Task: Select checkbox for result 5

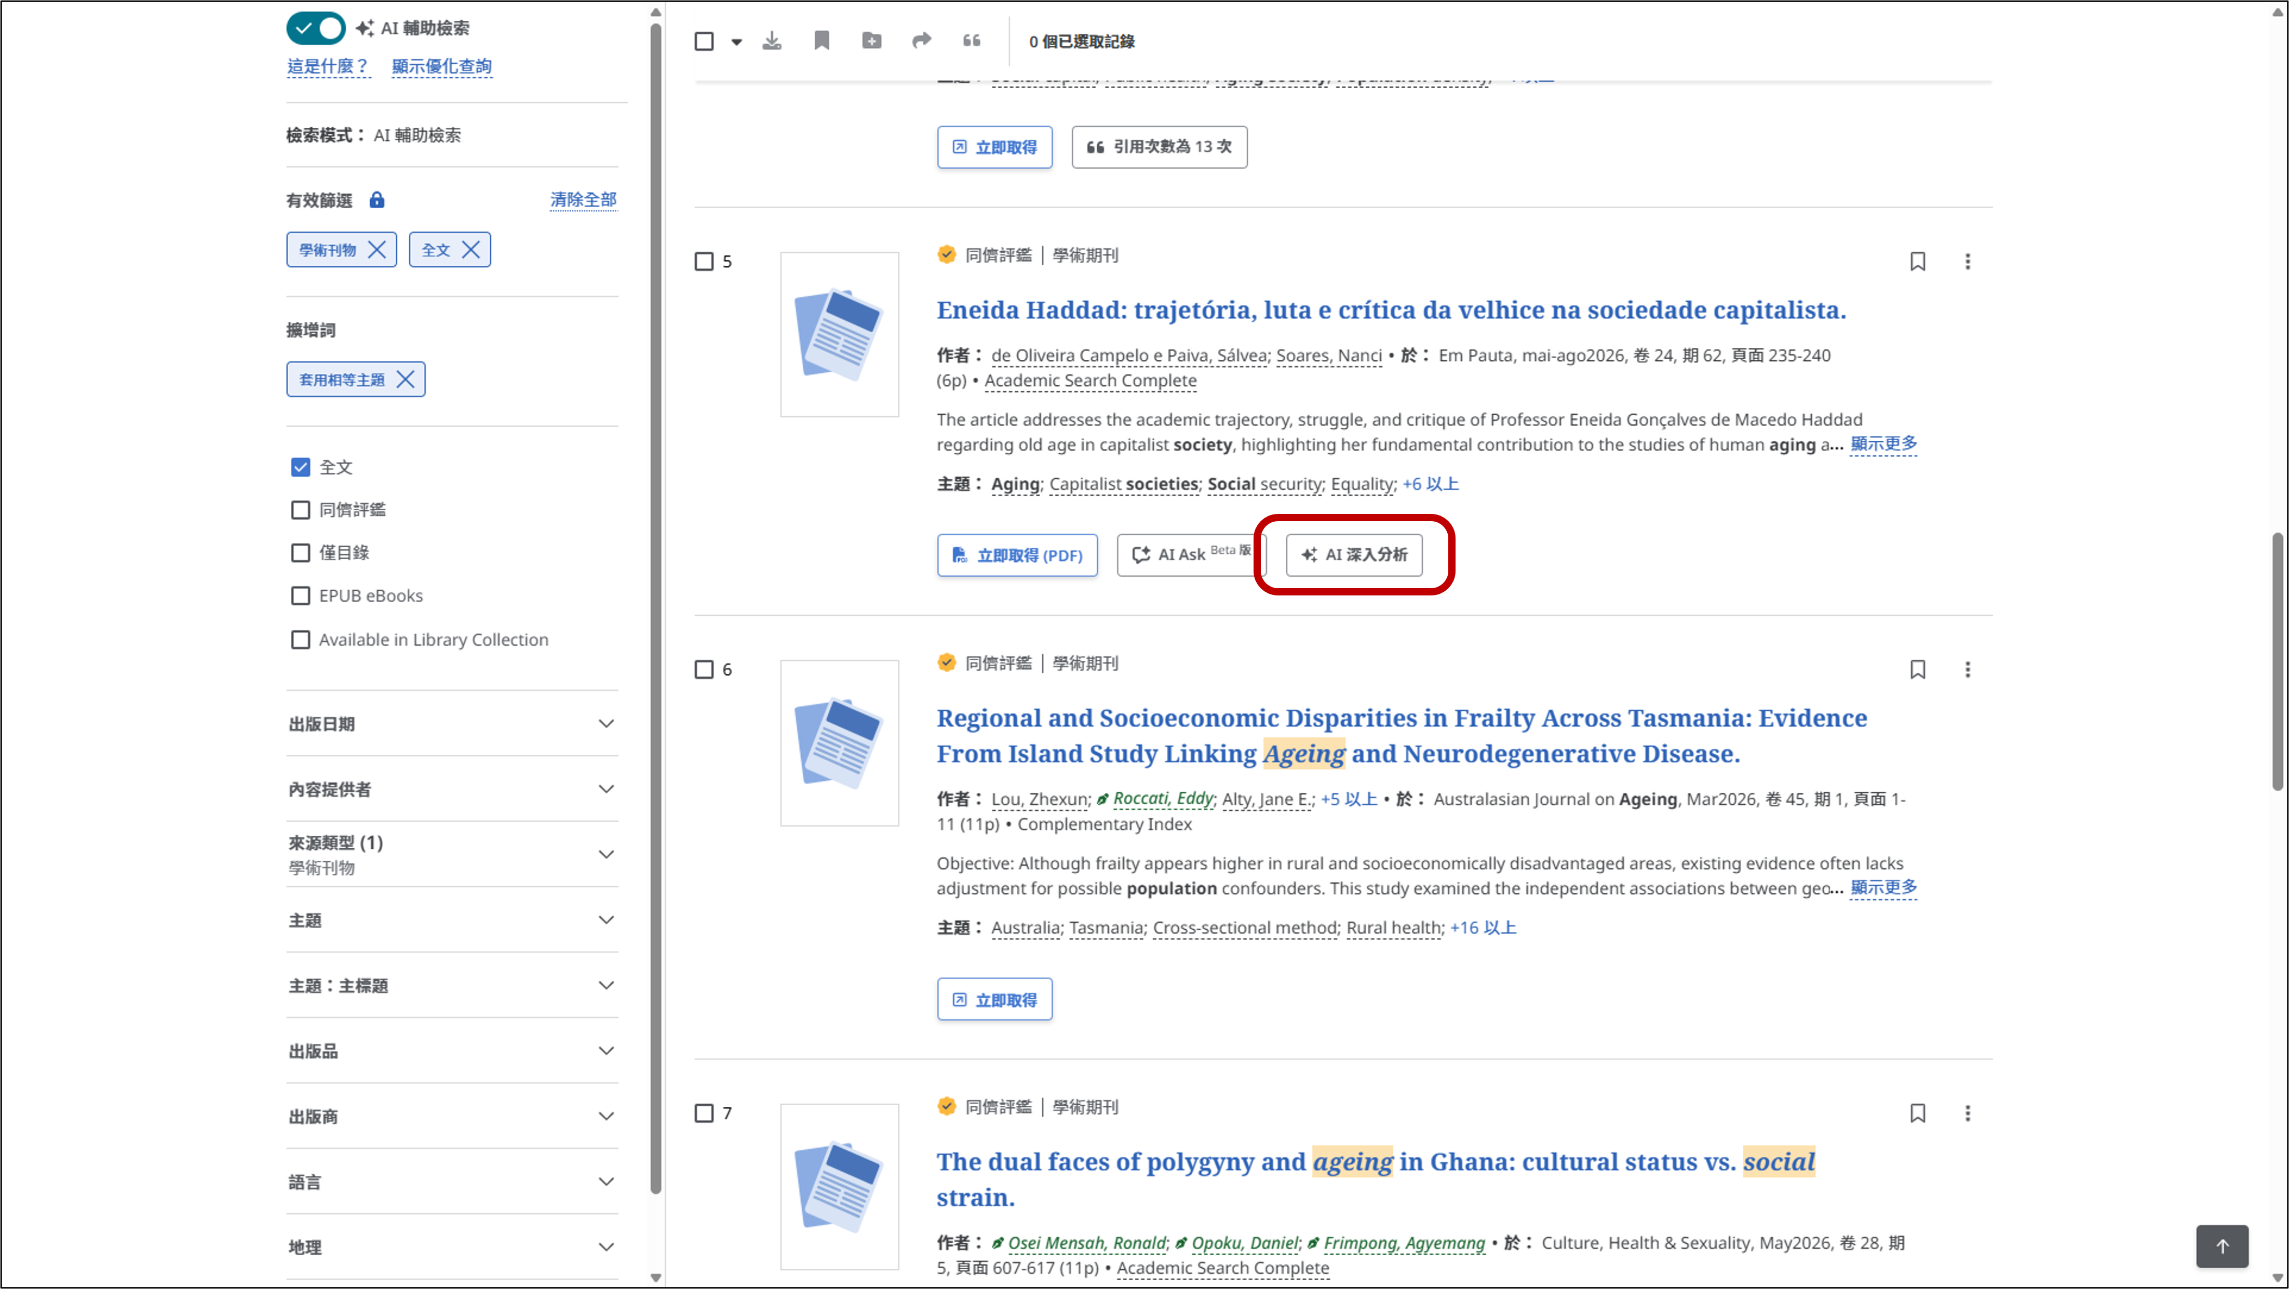Action: click(704, 261)
